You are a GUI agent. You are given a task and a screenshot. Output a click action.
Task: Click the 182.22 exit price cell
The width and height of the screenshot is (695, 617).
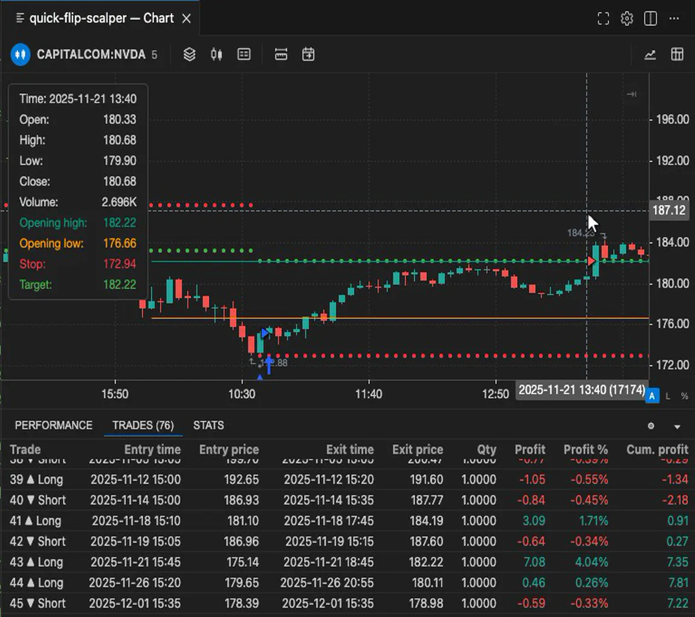(x=426, y=562)
